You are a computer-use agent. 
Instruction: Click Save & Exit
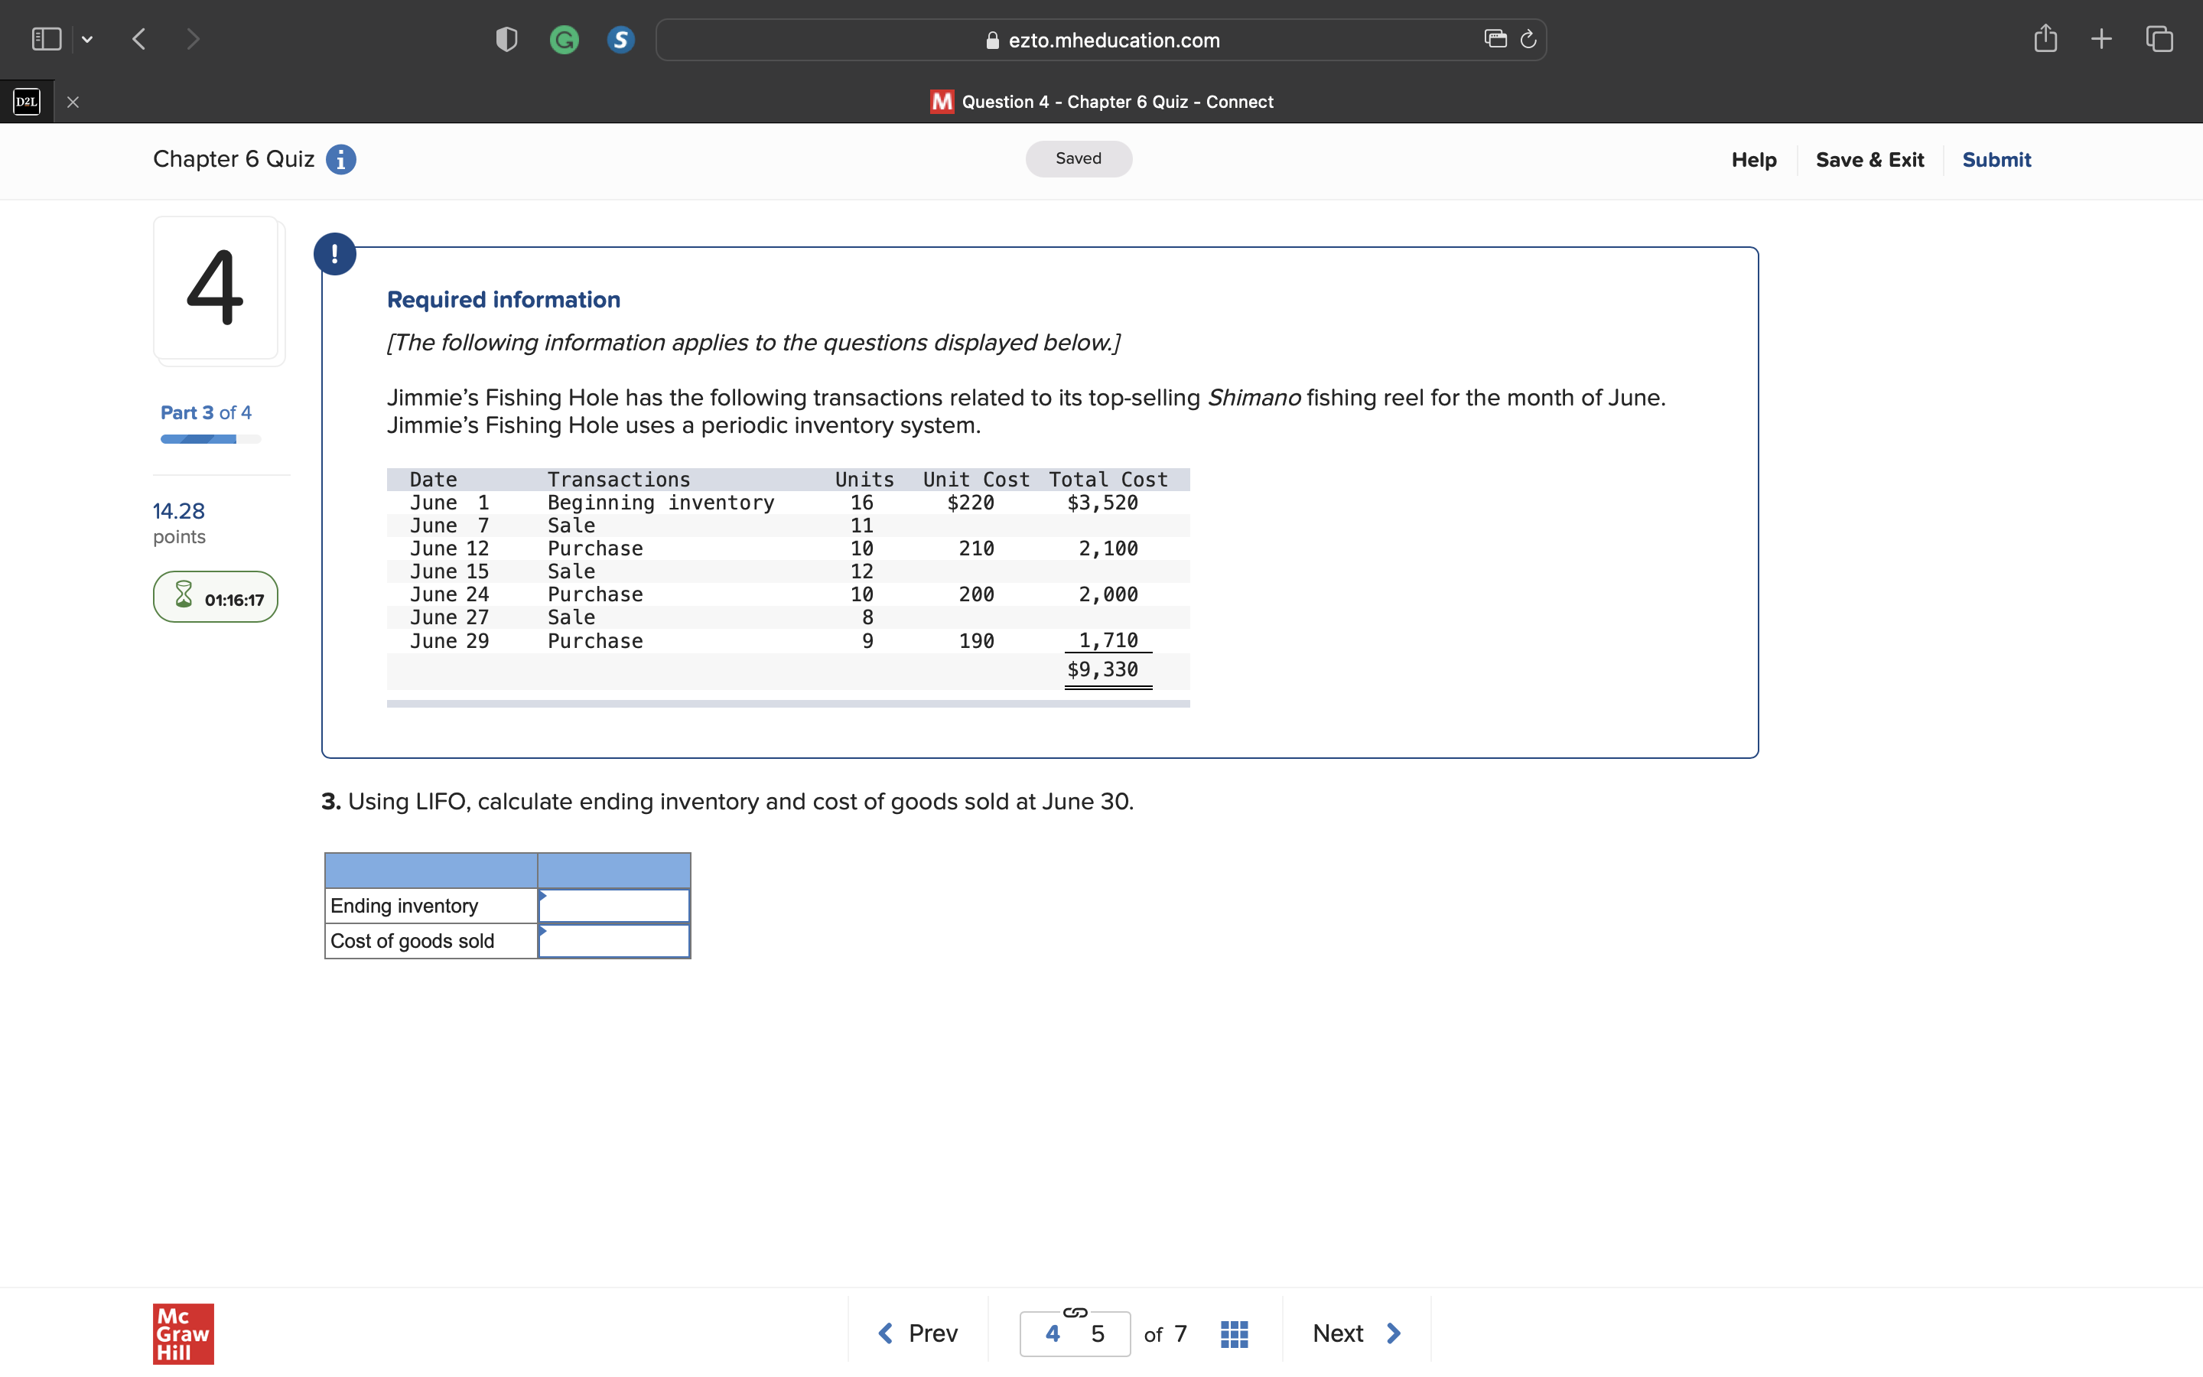click(x=1869, y=159)
